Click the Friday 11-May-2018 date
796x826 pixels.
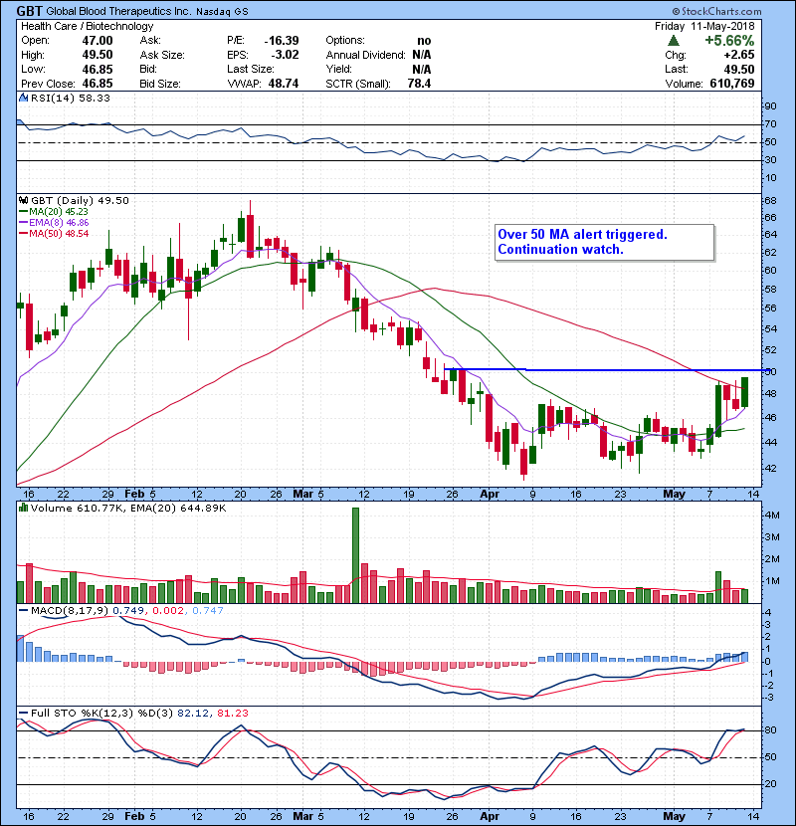[704, 26]
